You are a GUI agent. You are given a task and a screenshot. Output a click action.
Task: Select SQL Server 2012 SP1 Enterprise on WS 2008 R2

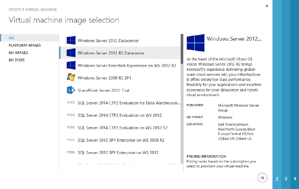pyautogui.click(x=120, y=140)
